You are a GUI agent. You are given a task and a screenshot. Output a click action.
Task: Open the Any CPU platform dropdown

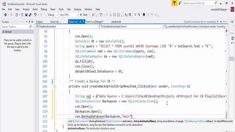coord(69,15)
